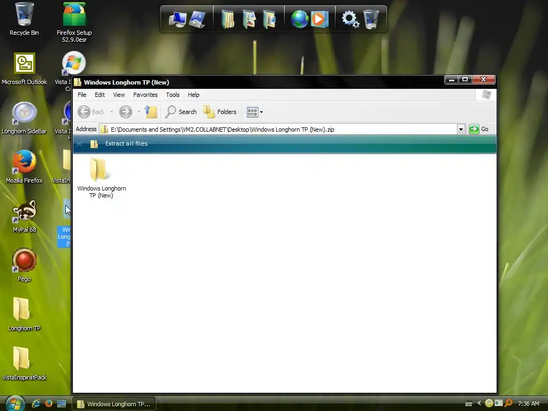Select the Microsoft Outlook desktop icon
The height and width of the screenshot is (411, 548).
pos(24,69)
